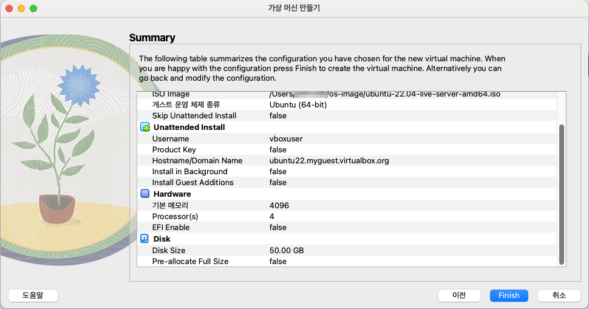
Task: Select the Install Guest Additions row
Action: 347,183
